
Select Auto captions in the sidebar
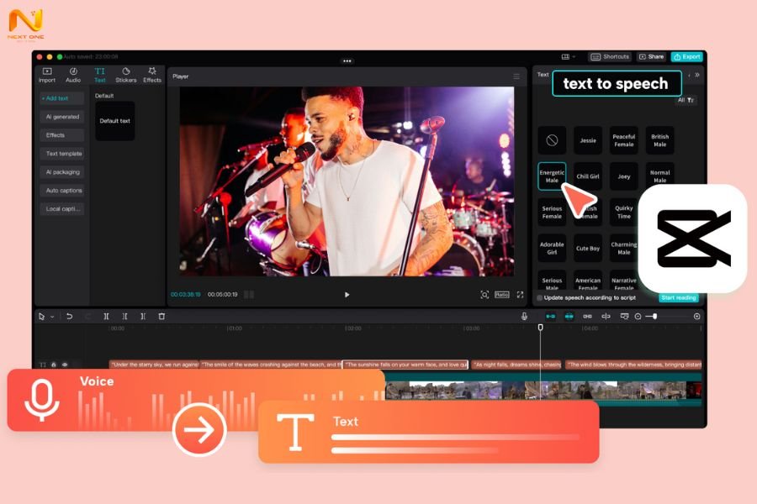(x=63, y=191)
